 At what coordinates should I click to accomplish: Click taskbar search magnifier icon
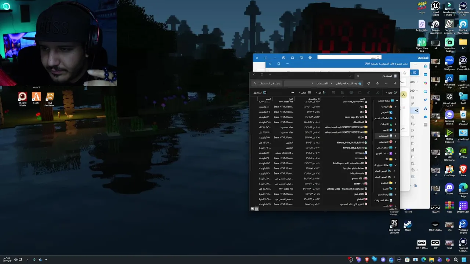point(456,260)
